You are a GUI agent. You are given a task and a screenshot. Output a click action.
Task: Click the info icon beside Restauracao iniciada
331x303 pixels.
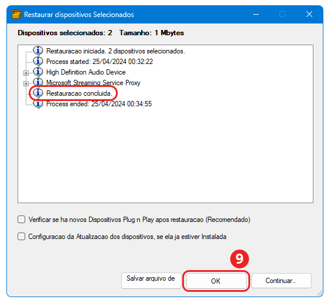click(x=38, y=51)
